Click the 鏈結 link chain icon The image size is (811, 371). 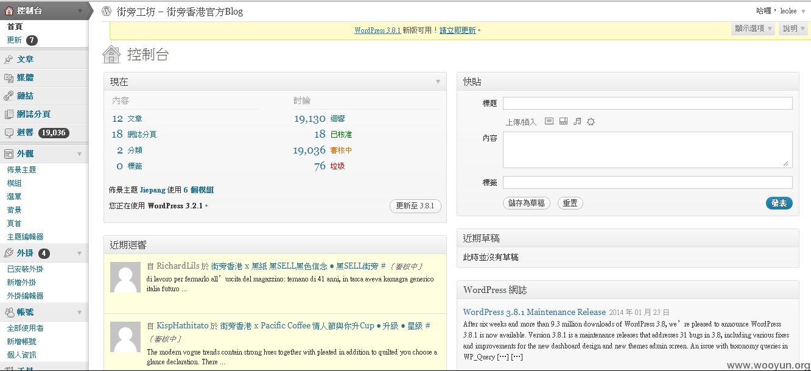[x=9, y=96]
